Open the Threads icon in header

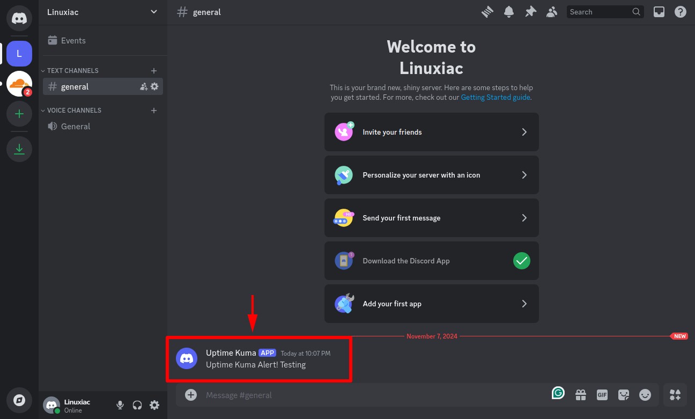[x=487, y=12]
